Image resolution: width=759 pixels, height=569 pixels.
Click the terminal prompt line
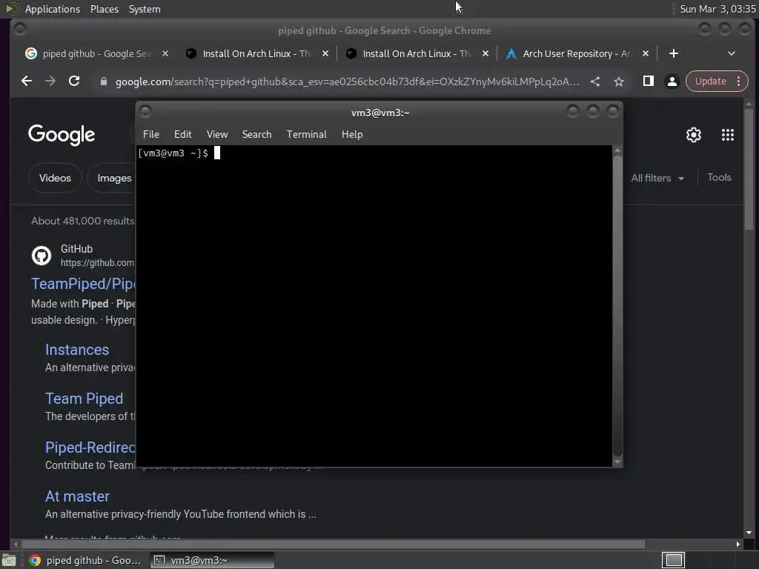click(x=179, y=153)
